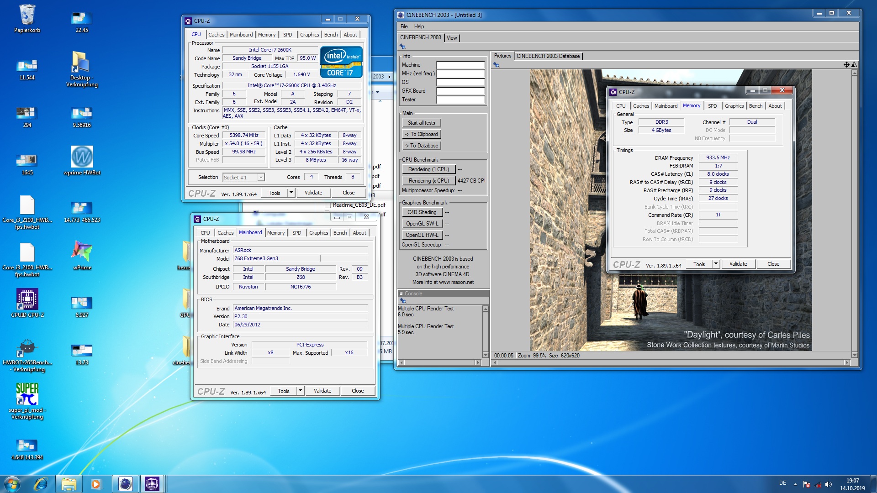Show hidden tray icons arrow
The image size is (877, 493).
(x=795, y=484)
